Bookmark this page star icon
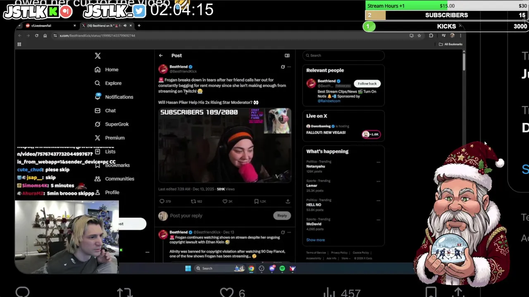Viewport: 529px width, 297px height. 419,35
